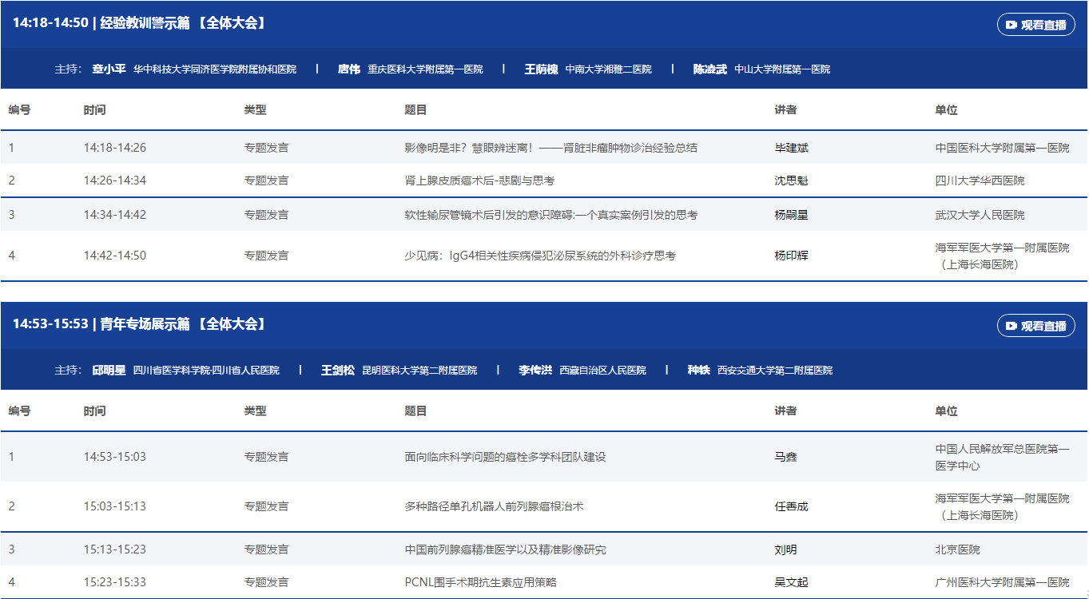Click moderator name 王剑松

tap(337, 371)
